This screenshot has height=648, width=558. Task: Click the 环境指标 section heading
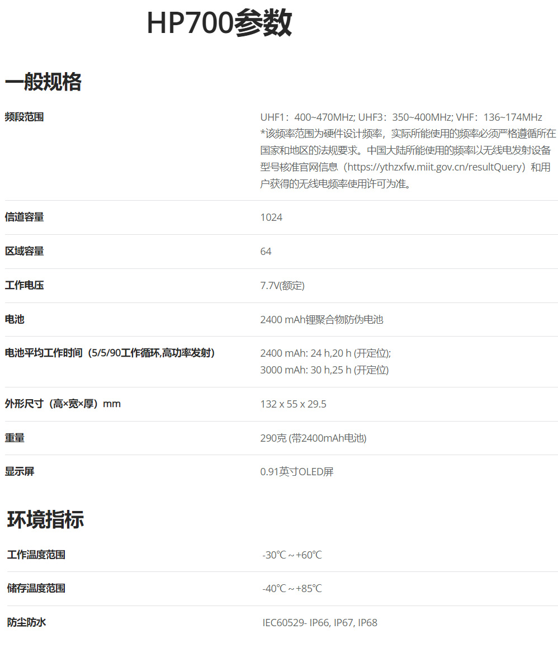[46, 519]
